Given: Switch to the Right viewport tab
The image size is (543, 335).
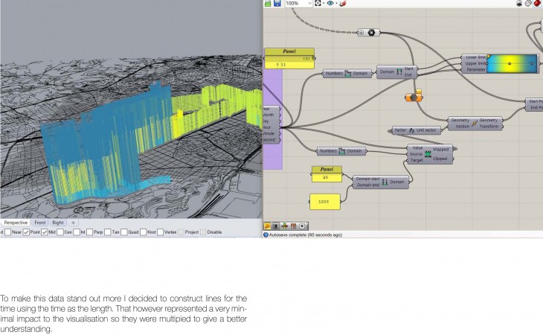Looking at the screenshot, I should tap(58, 223).
